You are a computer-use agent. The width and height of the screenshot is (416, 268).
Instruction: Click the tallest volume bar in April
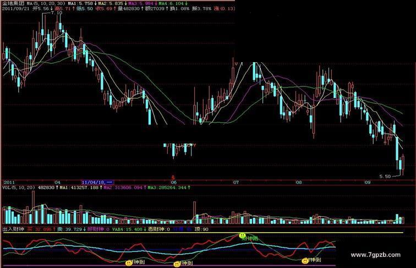33,207
